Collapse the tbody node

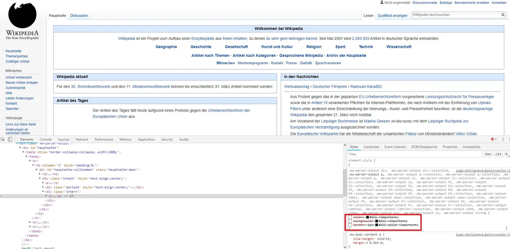click(26, 156)
